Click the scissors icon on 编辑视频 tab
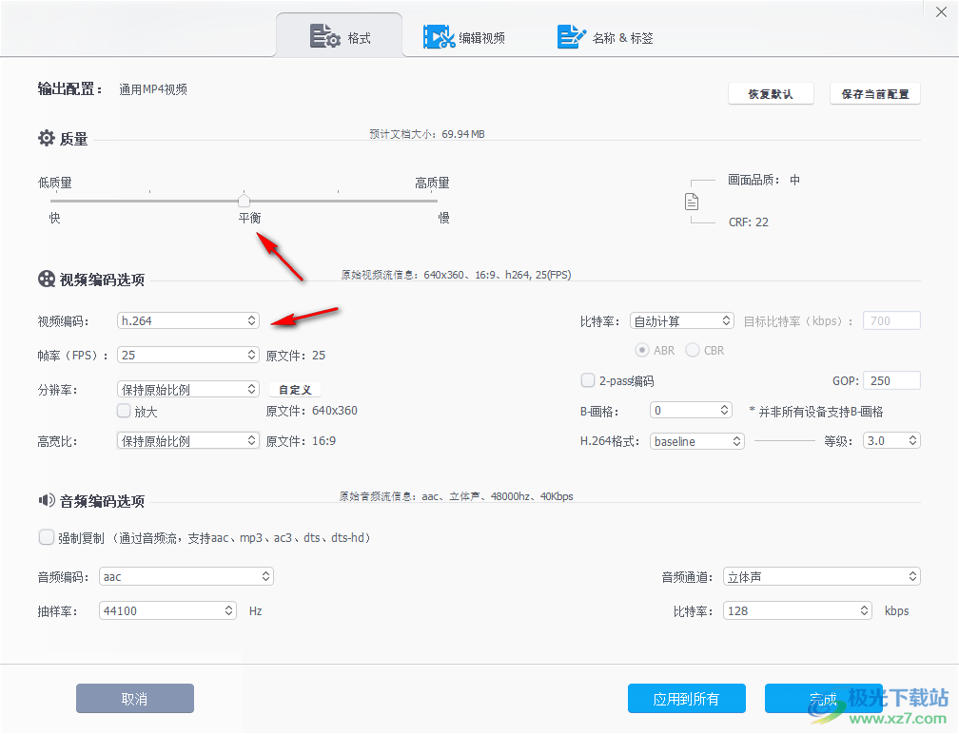The width and height of the screenshot is (959, 734). click(437, 35)
